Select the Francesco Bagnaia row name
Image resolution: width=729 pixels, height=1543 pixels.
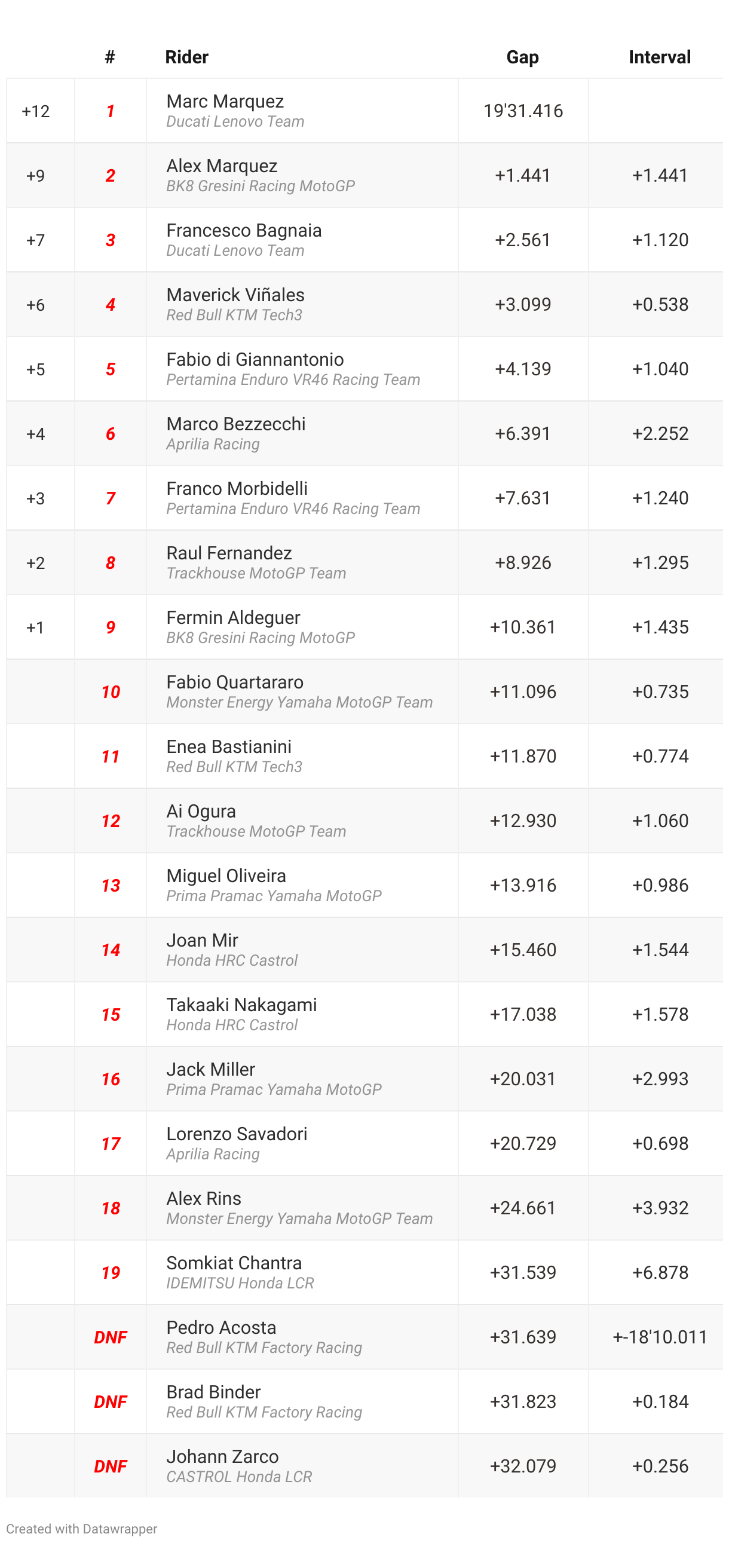244,230
